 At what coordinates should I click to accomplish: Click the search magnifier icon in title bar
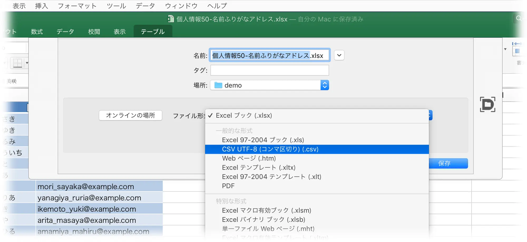519,18
